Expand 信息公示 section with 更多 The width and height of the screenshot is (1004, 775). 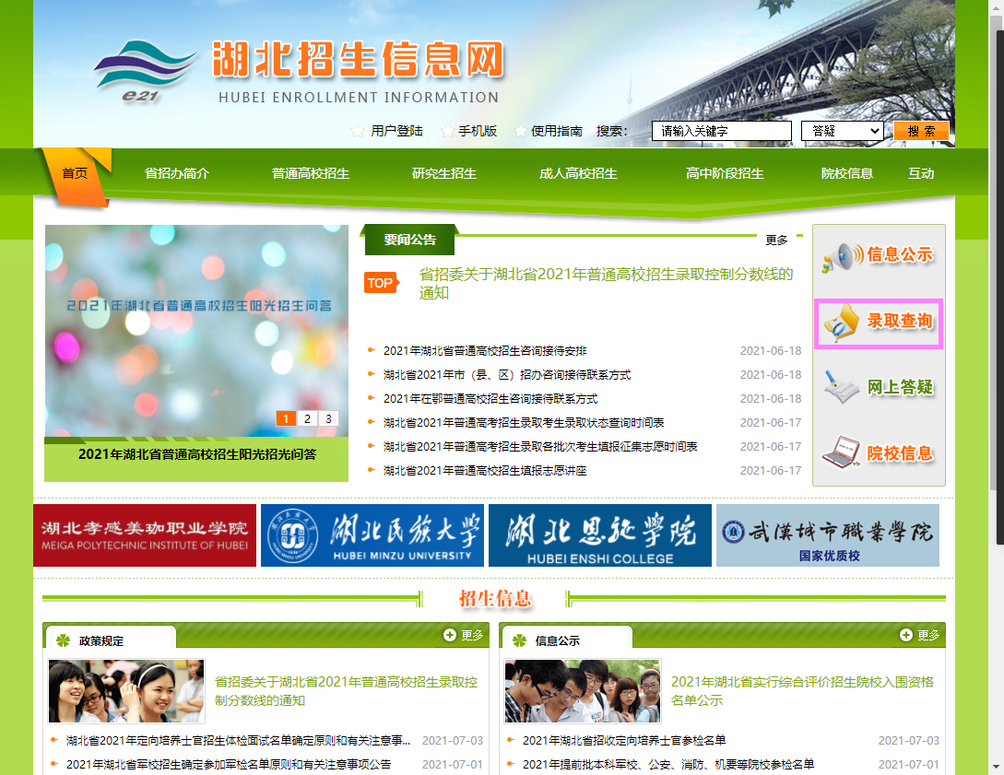point(919,635)
